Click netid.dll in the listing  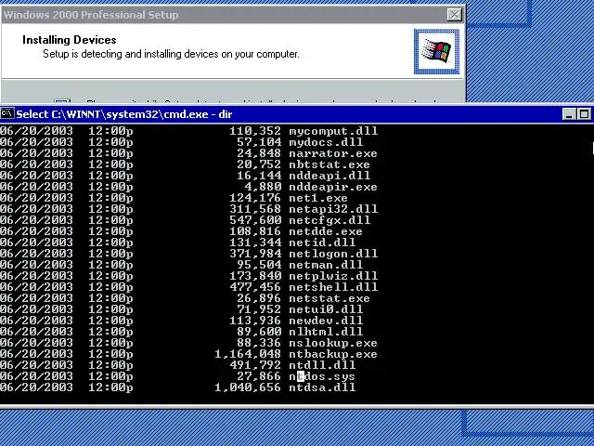(x=322, y=243)
